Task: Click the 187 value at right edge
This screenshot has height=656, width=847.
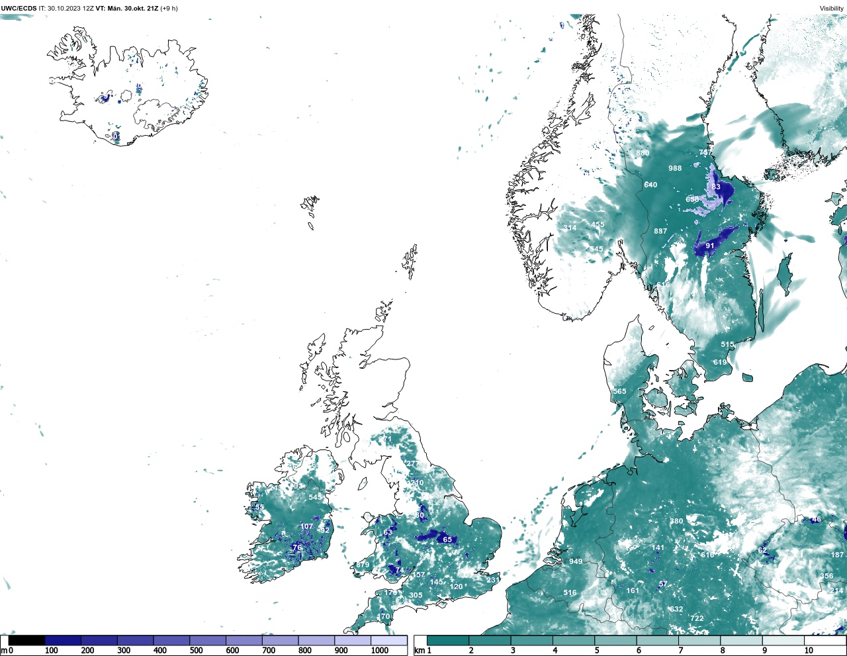Action: coord(838,555)
